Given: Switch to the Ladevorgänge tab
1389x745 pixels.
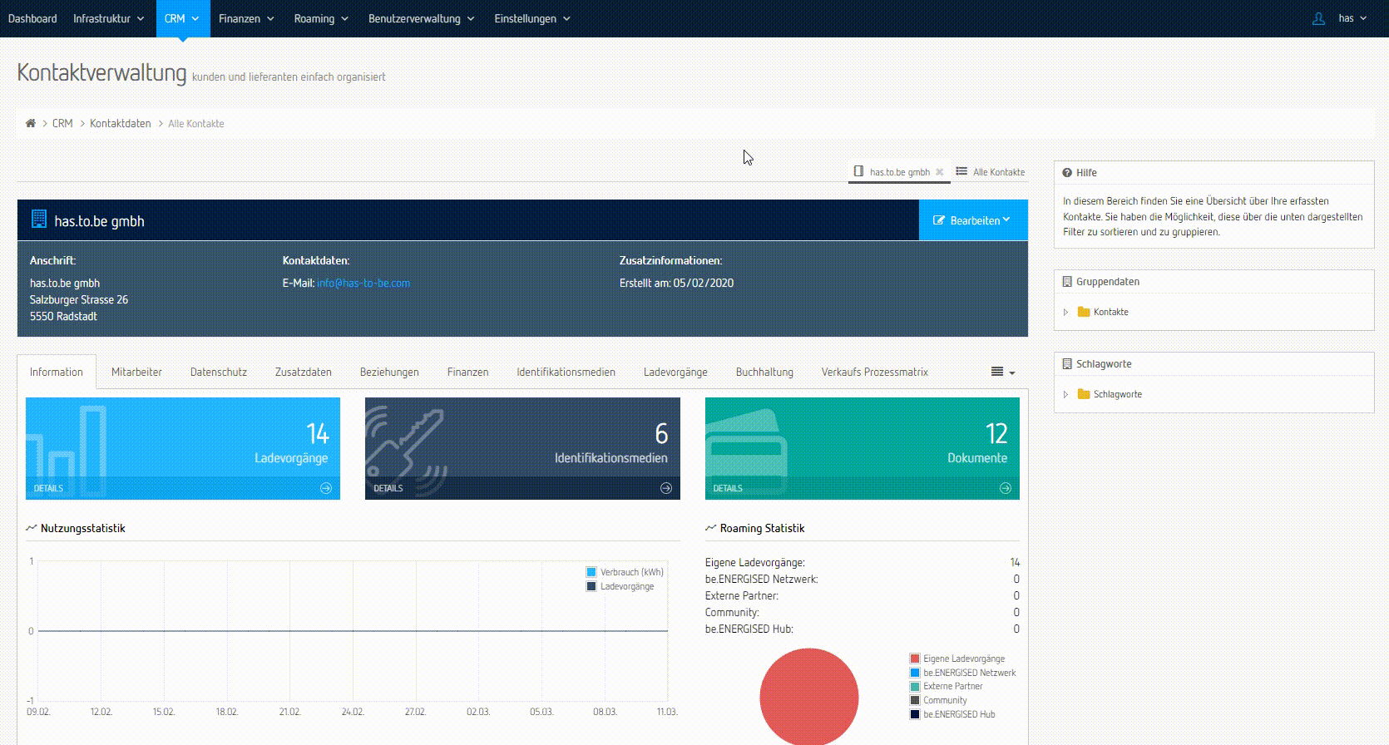Looking at the screenshot, I should coord(675,372).
